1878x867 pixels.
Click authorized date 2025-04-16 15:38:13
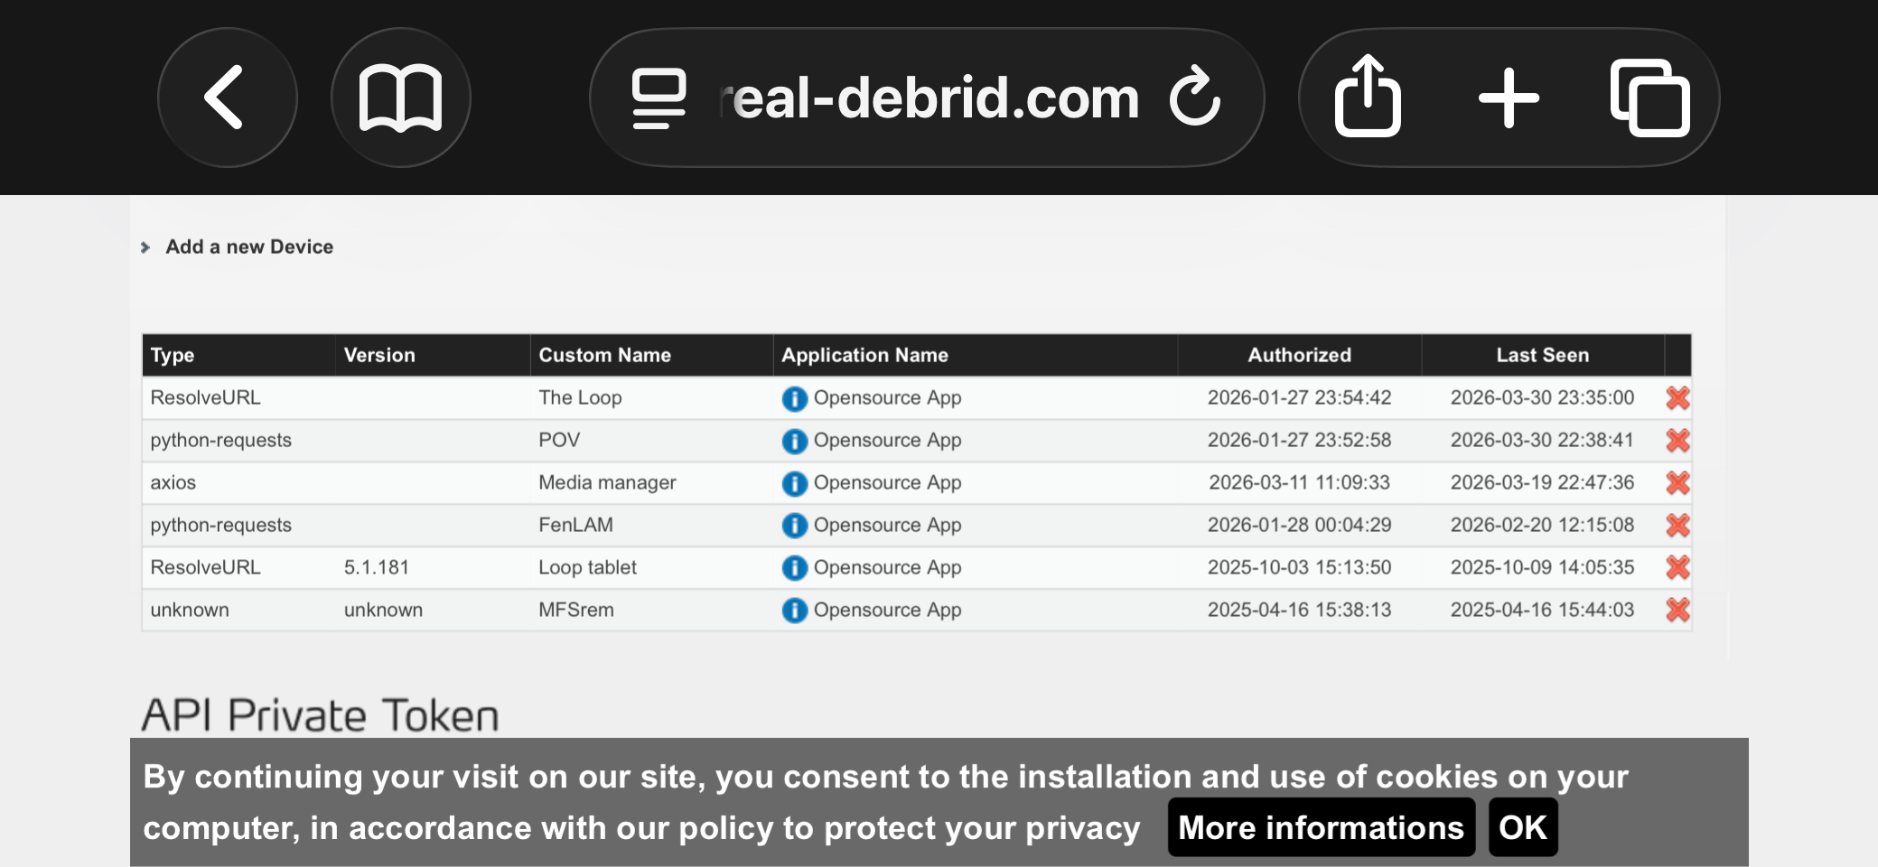(1299, 610)
